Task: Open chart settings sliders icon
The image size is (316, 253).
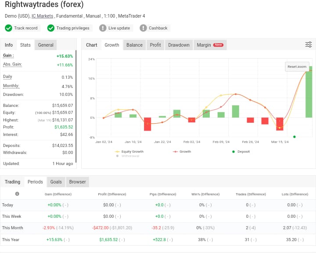Action: (x=309, y=44)
